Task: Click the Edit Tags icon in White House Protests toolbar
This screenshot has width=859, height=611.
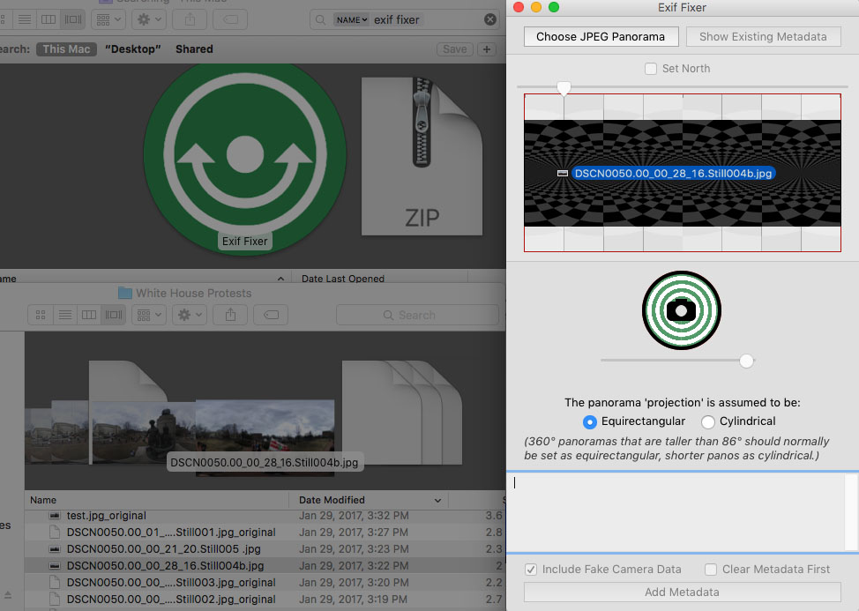Action: point(272,315)
